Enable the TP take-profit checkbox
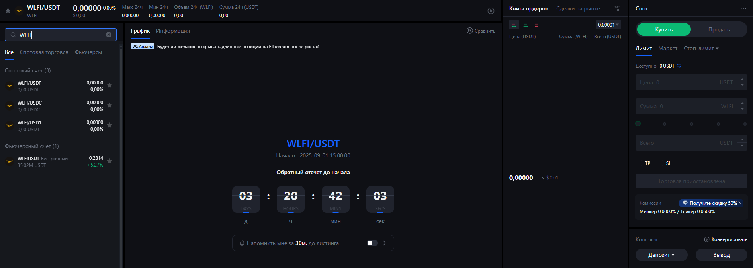The height and width of the screenshot is (268, 753). tap(639, 163)
